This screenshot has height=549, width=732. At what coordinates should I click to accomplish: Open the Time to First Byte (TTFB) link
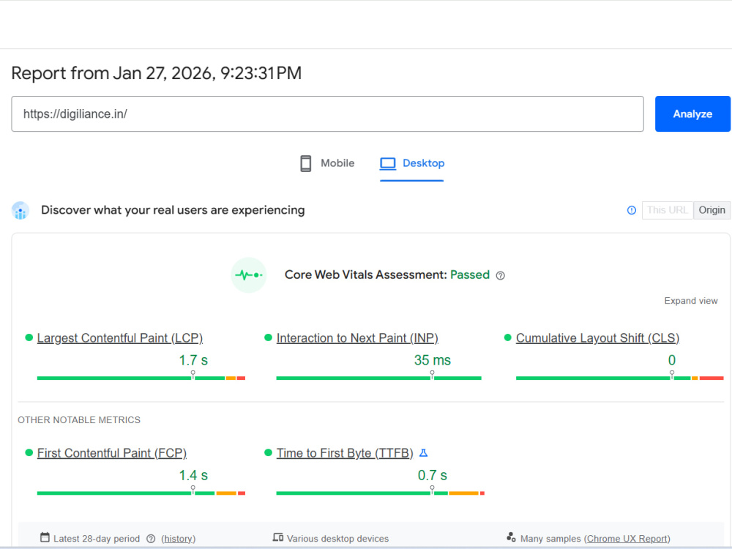click(345, 453)
